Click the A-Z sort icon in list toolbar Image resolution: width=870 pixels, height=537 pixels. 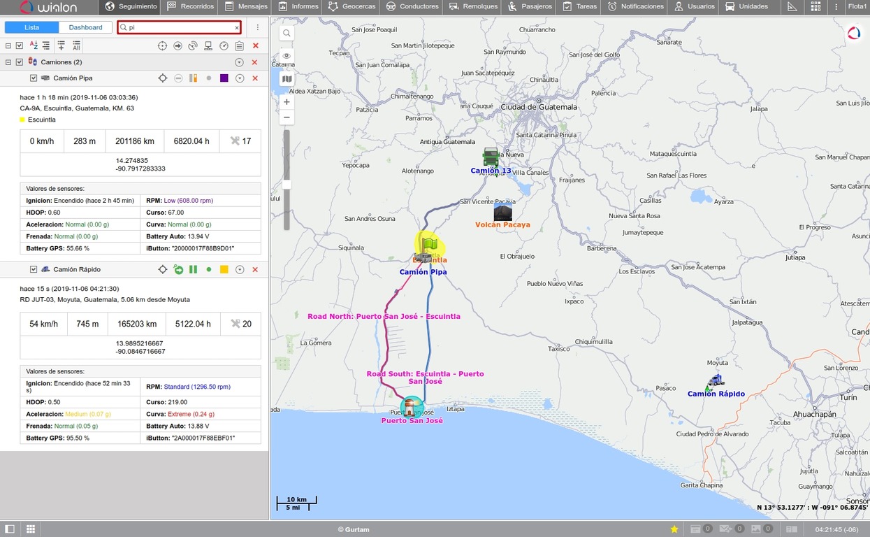coord(33,45)
